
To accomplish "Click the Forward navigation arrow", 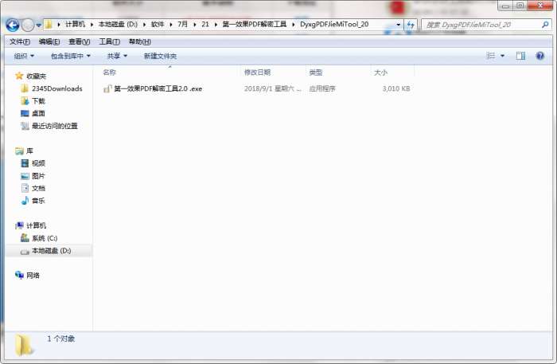I will pyautogui.click(x=28, y=25).
